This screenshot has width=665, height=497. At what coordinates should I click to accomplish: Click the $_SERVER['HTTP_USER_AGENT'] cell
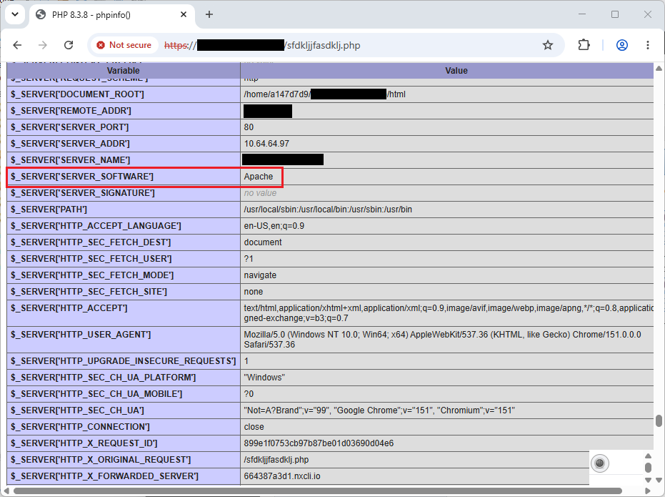124,340
